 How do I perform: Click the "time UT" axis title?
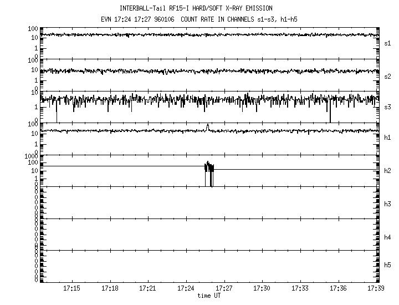[209, 296]
